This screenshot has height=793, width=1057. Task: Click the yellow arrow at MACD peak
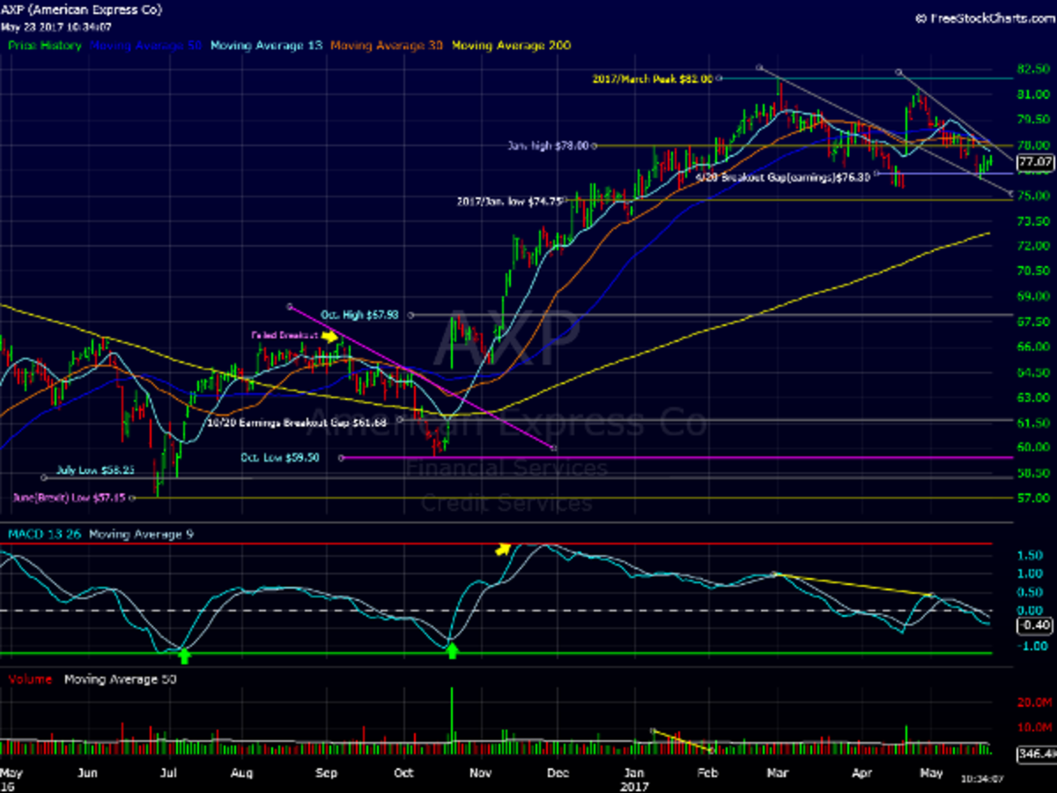(x=502, y=549)
